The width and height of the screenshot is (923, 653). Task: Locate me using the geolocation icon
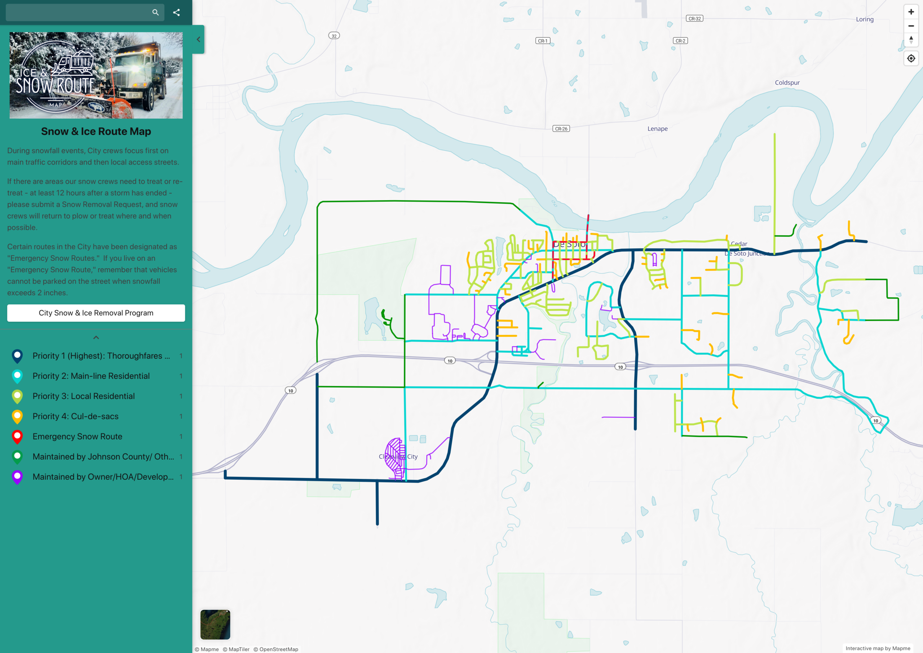pos(911,59)
